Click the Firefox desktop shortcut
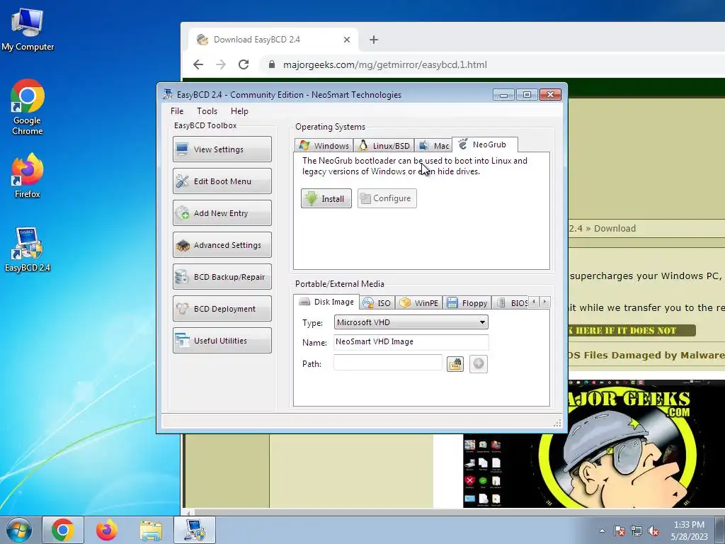 [28, 176]
